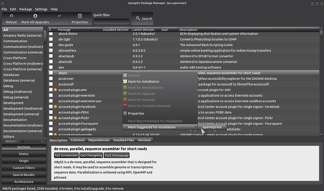324x191 pixels.
Task: Click the Mark for Complete Removal red icon
Action: pos(125,106)
